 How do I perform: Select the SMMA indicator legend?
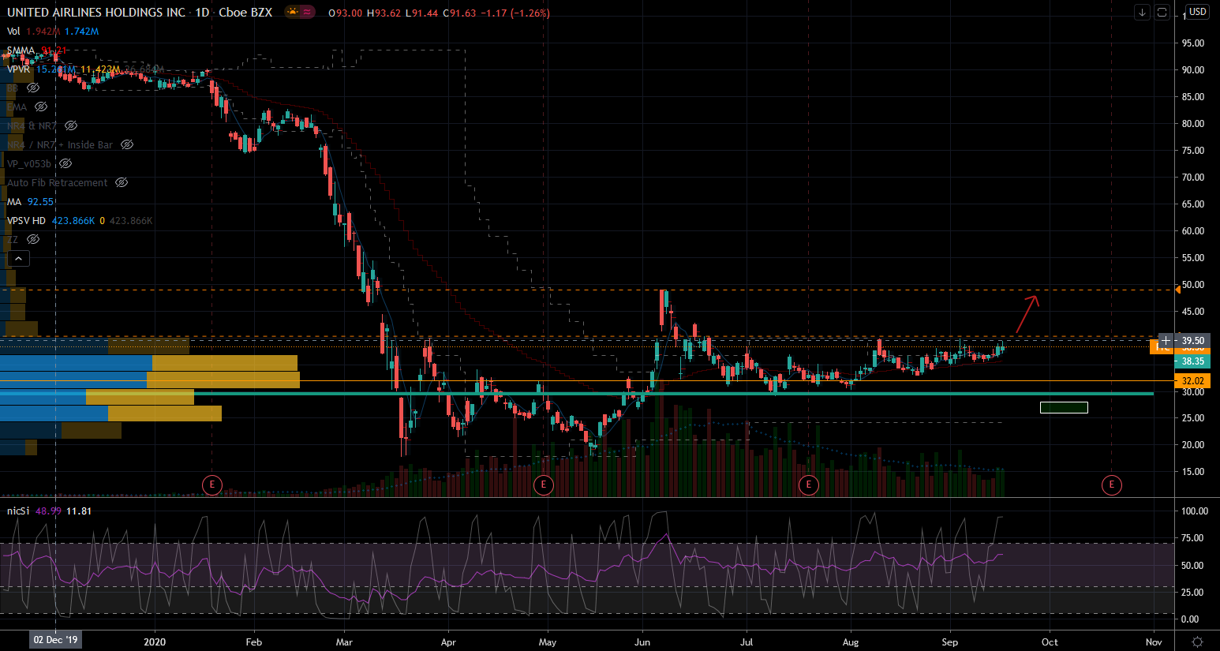[x=21, y=51]
